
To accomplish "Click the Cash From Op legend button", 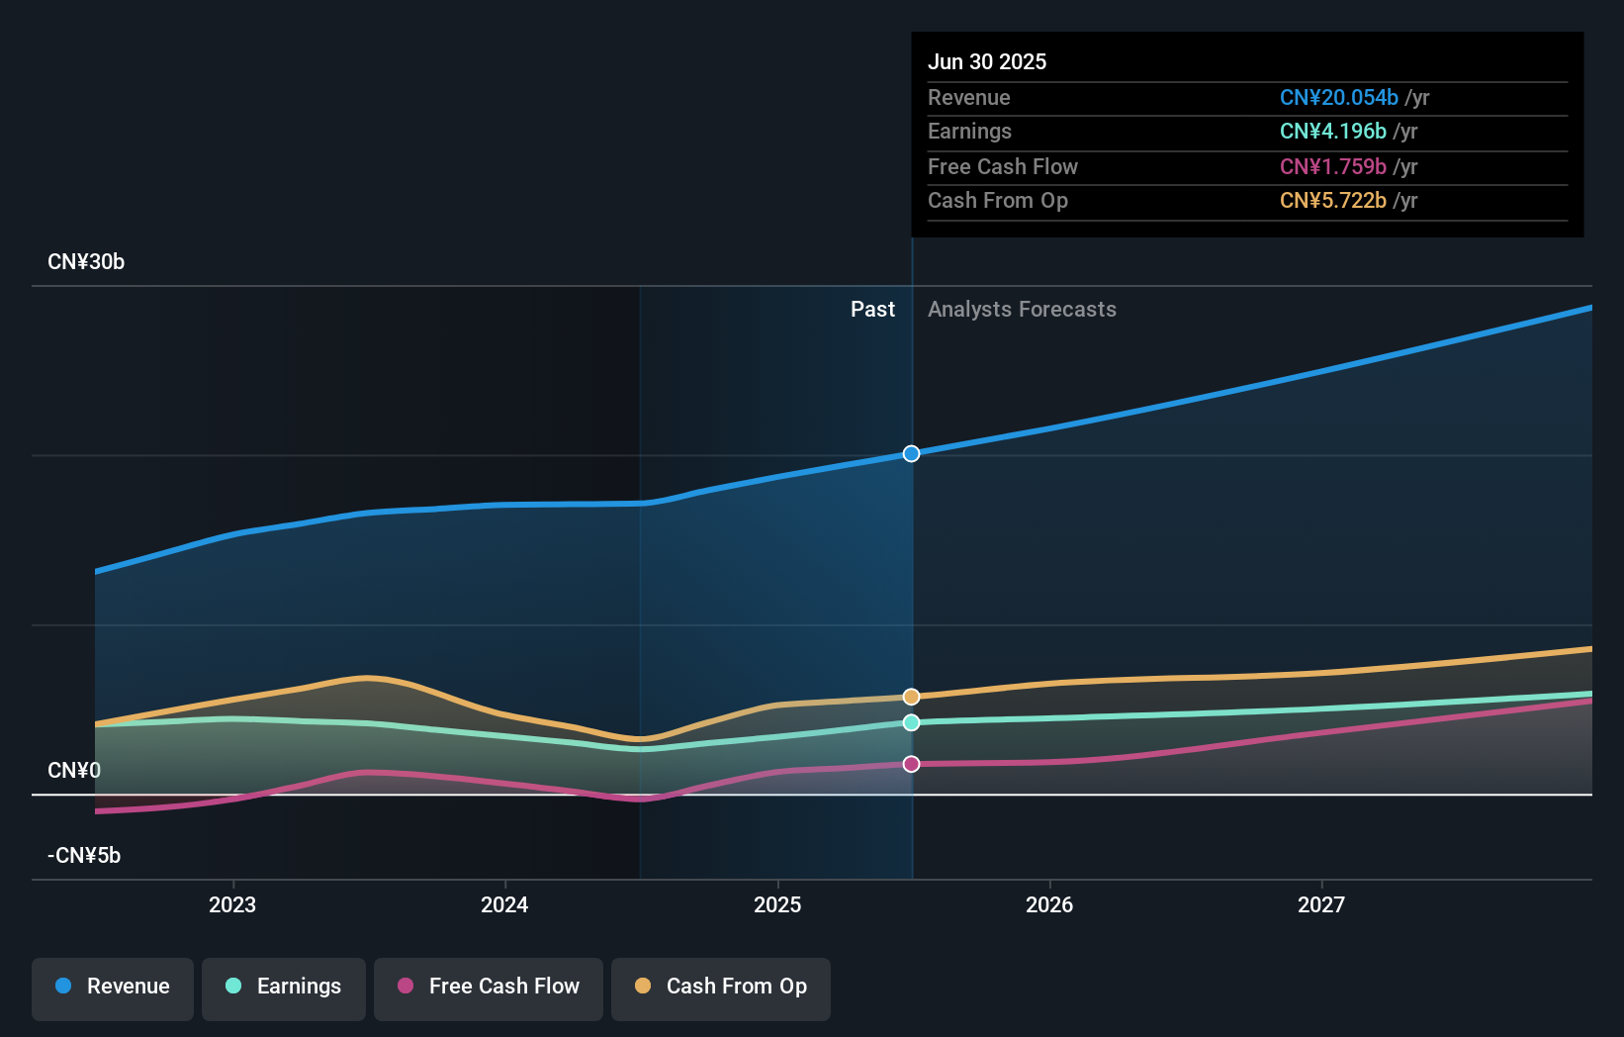I will click(x=720, y=988).
